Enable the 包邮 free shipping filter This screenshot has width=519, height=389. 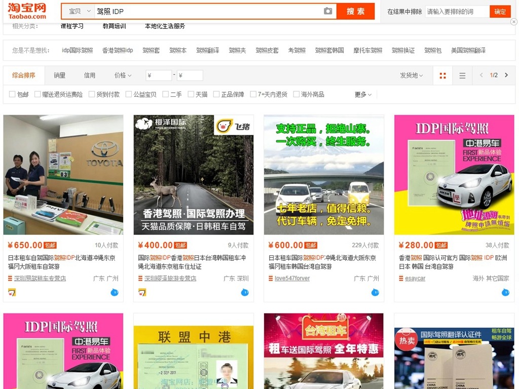click(12, 94)
